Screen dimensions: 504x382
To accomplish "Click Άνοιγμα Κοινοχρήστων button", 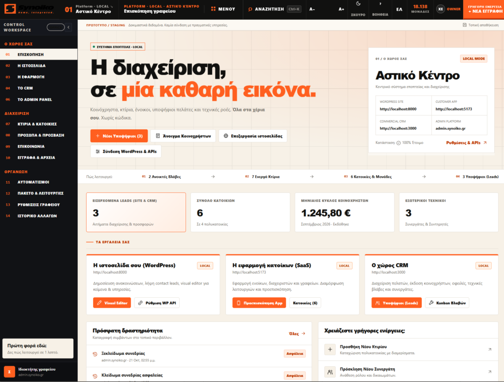I will [183, 136].
